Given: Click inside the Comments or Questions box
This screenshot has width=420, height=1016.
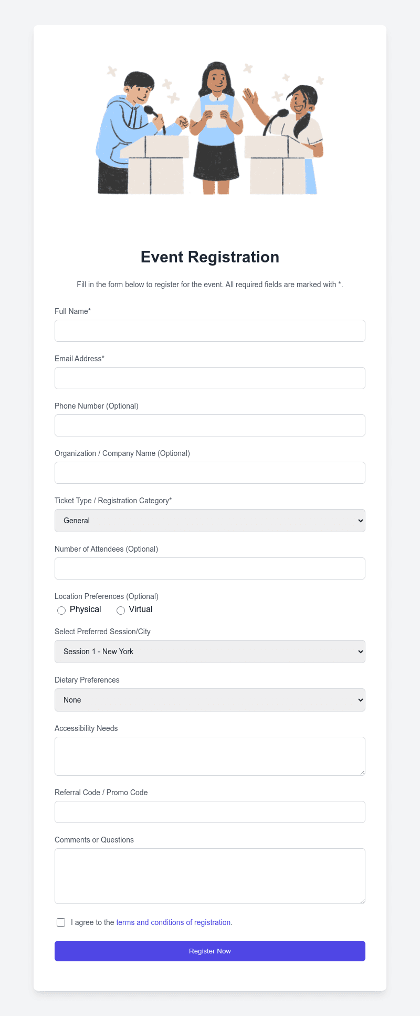Looking at the screenshot, I should click(x=209, y=876).
